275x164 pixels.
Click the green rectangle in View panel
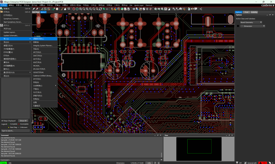click(x=199, y=146)
